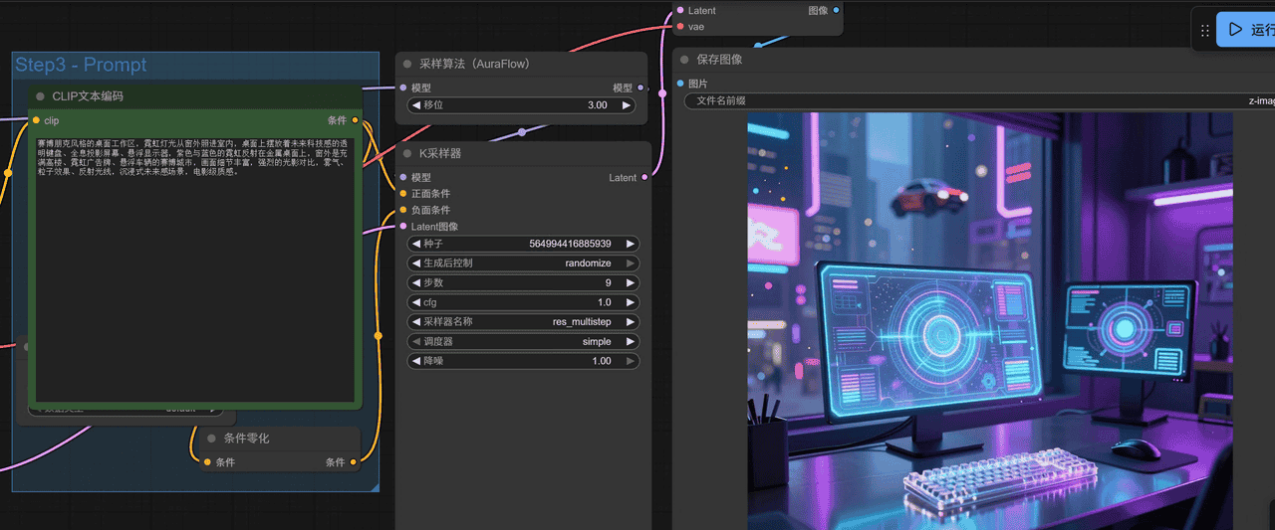Click collapse dot of 条件零化 node

[211, 439]
